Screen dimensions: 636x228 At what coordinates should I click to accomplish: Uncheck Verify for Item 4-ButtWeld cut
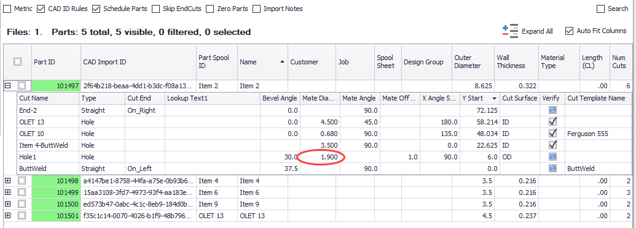[552, 145]
